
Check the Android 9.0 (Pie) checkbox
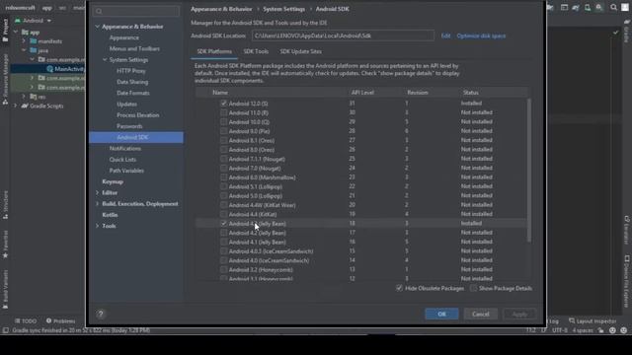[224, 131]
